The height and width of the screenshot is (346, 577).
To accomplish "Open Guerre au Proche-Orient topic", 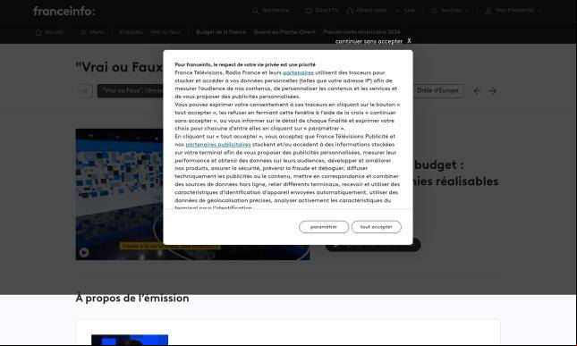I will (284, 32).
